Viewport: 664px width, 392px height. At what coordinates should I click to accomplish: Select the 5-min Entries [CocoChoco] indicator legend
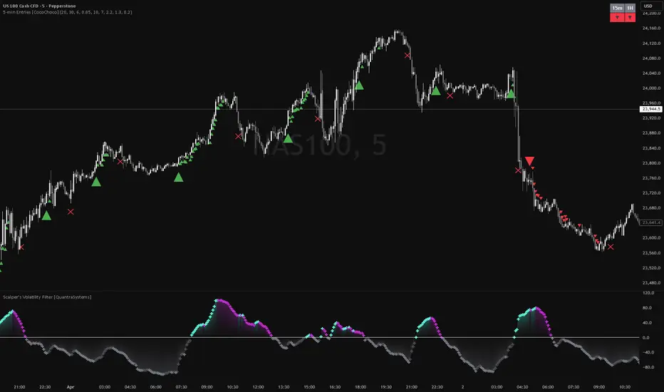pyautogui.click(x=68, y=12)
